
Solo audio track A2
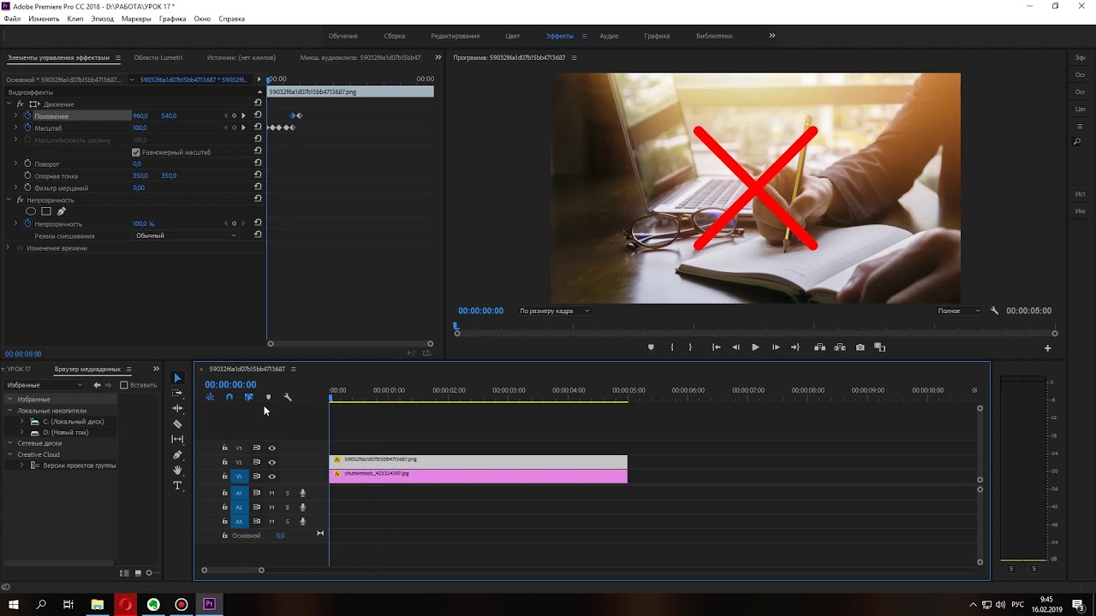point(288,507)
